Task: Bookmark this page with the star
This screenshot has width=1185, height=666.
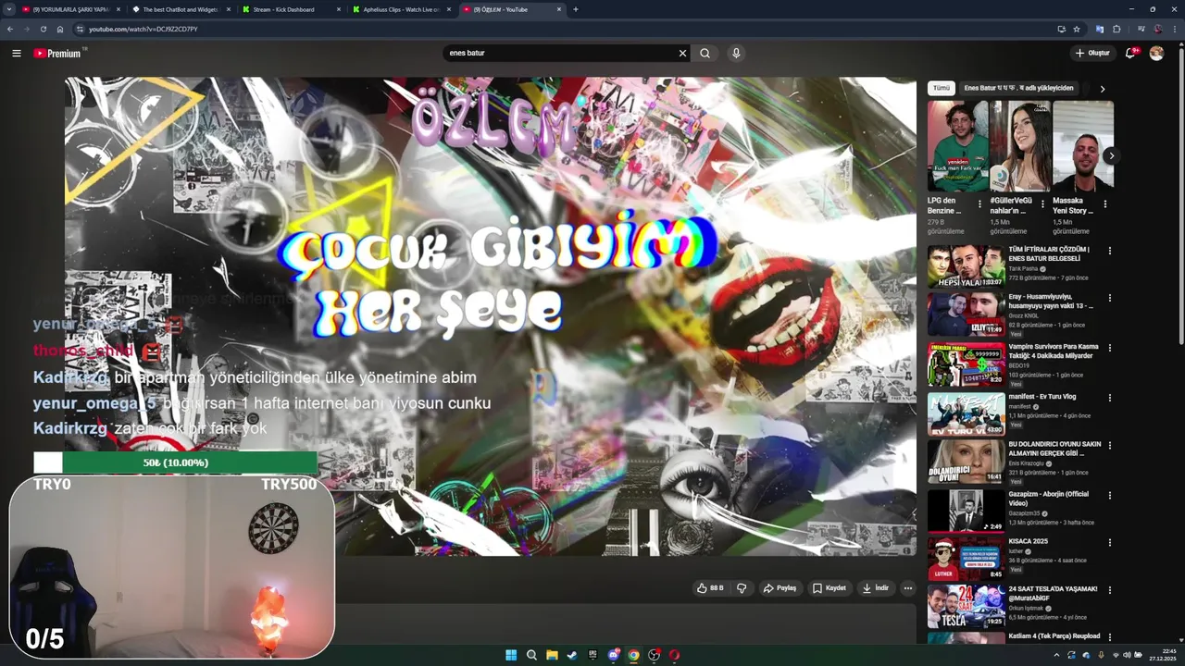Action: [x=1077, y=29]
